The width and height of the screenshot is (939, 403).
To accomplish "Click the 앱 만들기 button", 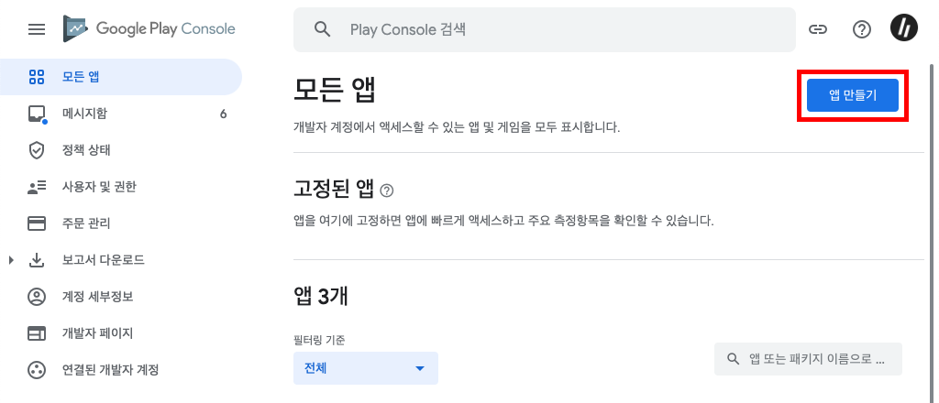I will click(x=852, y=95).
